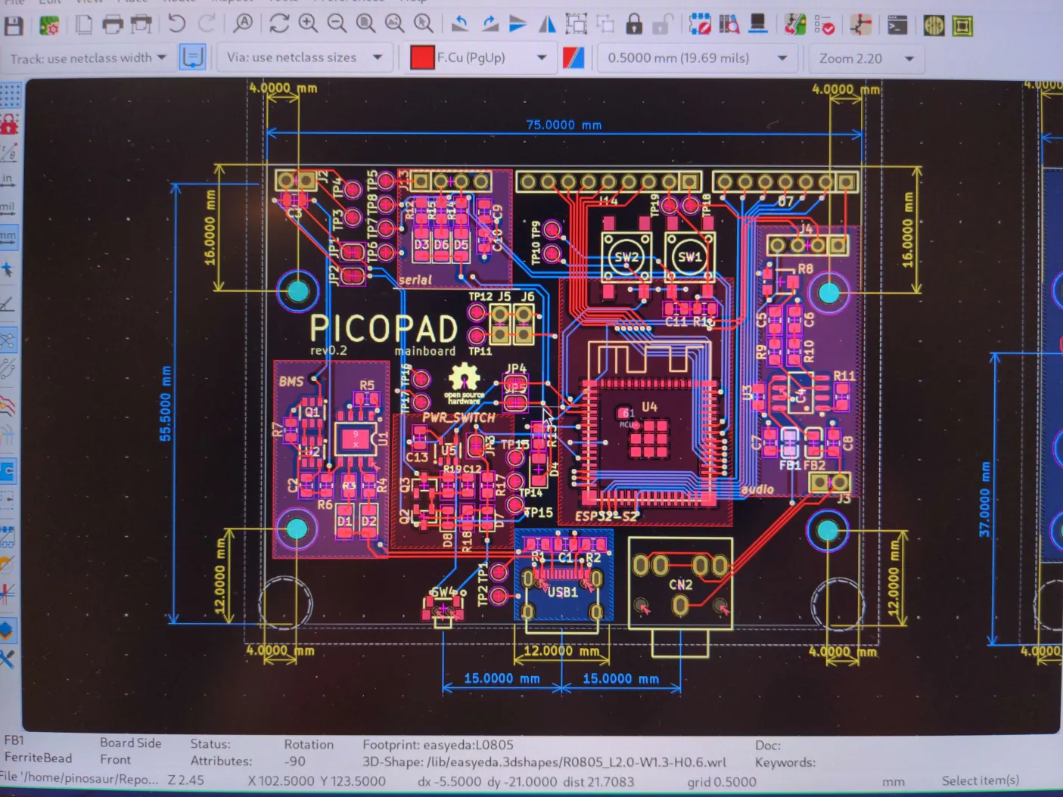This screenshot has width=1063, height=797.
Task: Run the round green plugin icon
Action: [934, 26]
